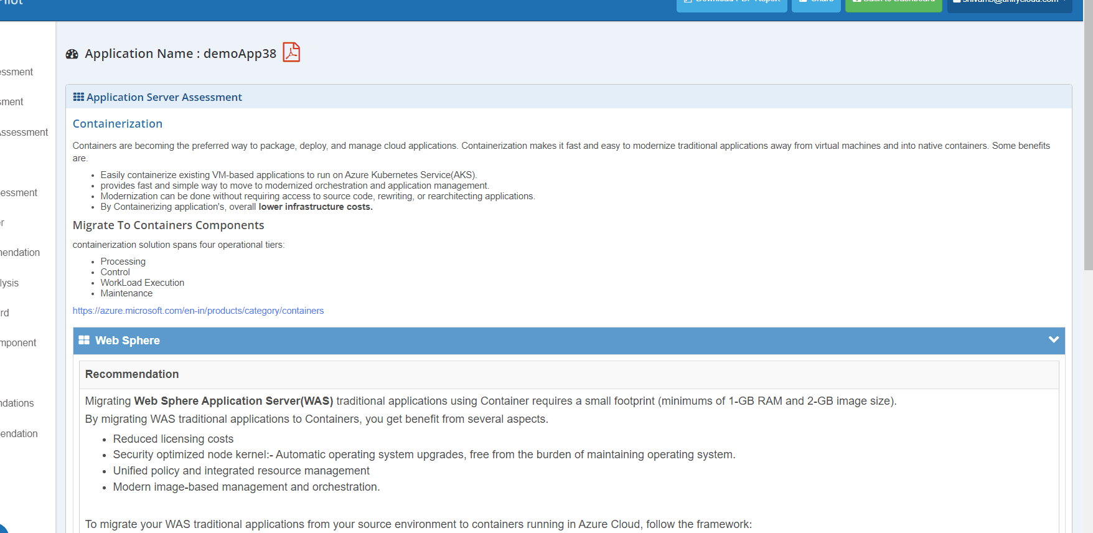Click the dashboard gauge icon before Application Name
This screenshot has height=533, width=1093.
pos(72,54)
